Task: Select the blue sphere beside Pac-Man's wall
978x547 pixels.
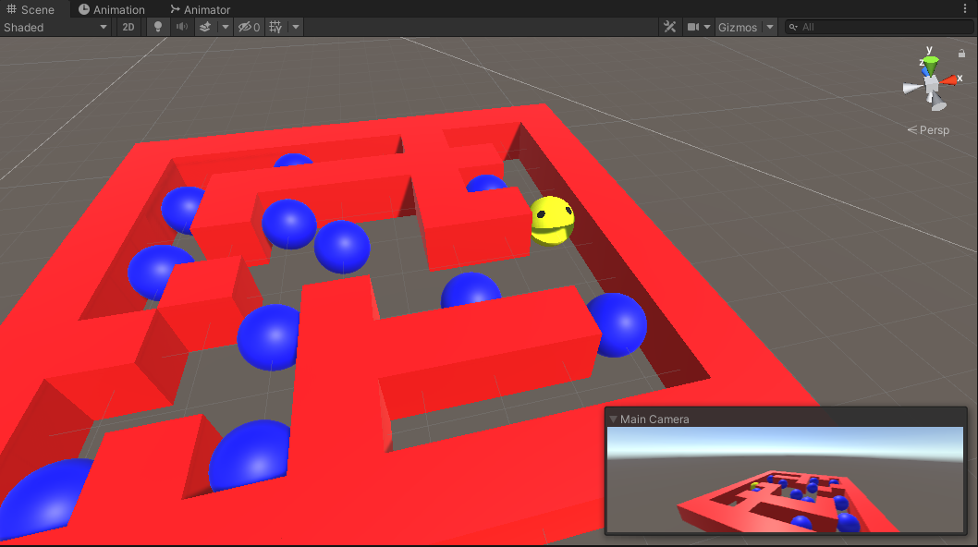Action: pos(487,183)
